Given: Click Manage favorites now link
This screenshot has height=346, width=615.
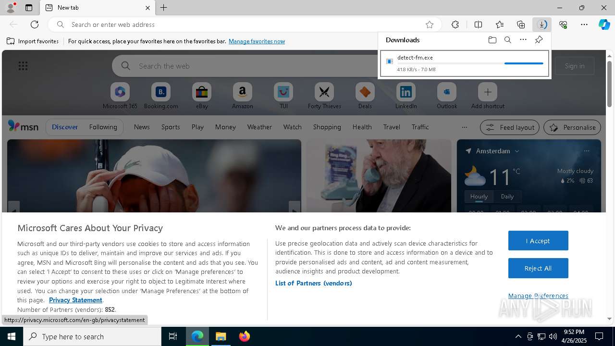Looking at the screenshot, I should (x=257, y=41).
